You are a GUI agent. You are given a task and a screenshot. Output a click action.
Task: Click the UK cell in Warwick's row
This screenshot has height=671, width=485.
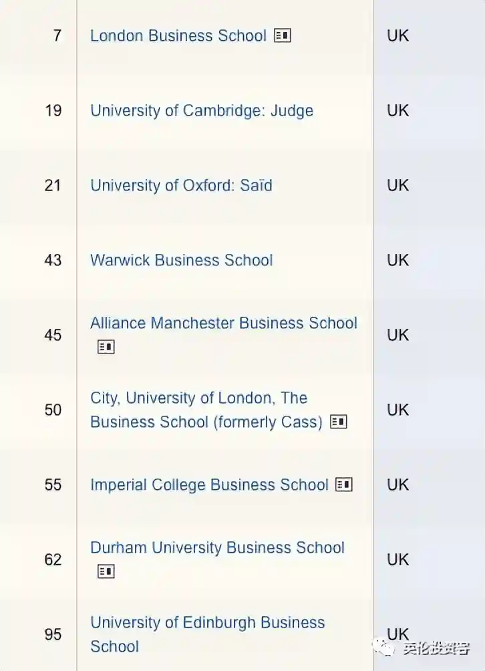397,261
